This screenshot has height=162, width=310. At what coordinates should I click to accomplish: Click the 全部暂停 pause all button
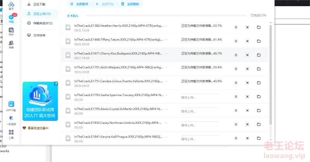pos(79,4)
